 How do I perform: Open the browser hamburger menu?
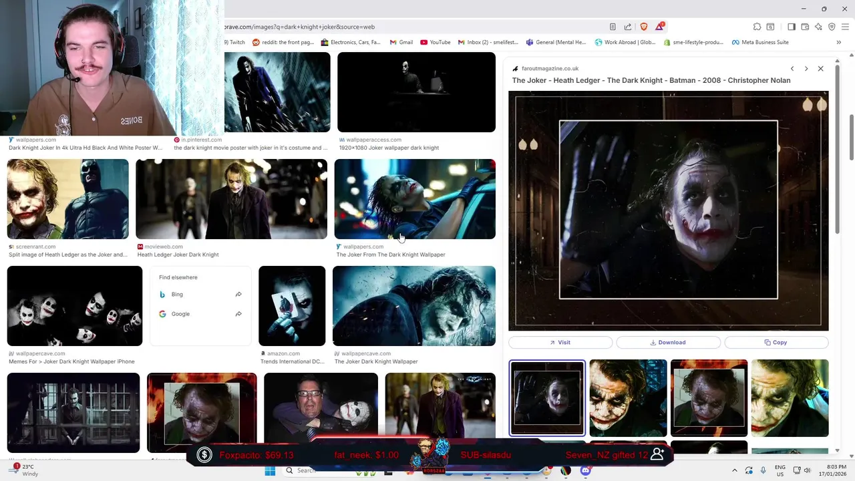click(x=845, y=27)
